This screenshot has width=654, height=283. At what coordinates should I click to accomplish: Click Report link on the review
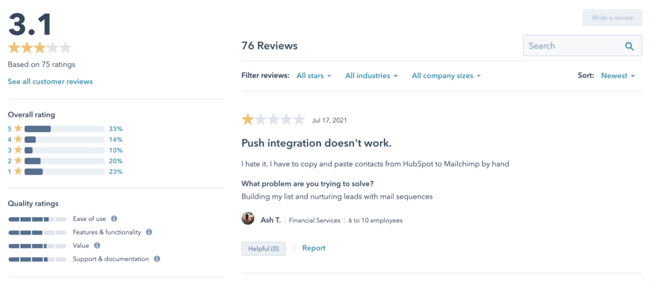click(314, 248)
